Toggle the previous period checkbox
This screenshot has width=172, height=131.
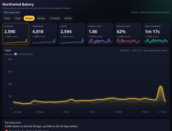[16, 54]
